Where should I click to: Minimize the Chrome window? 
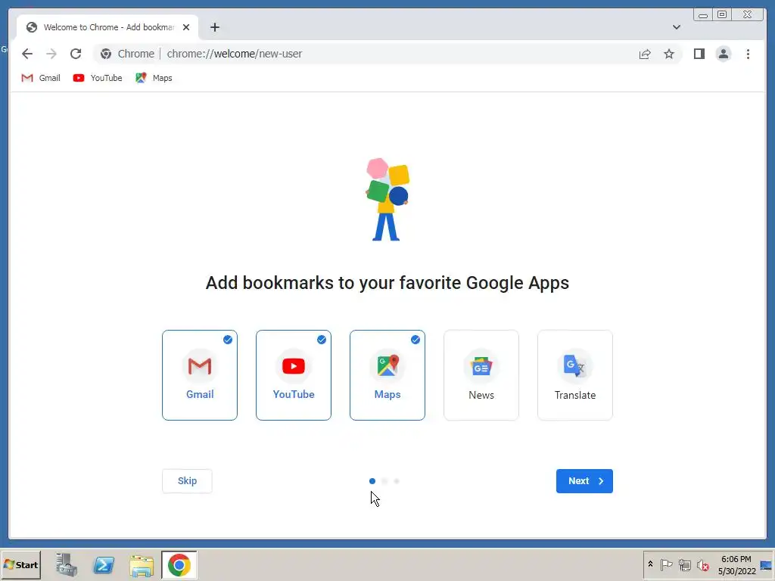703,14
